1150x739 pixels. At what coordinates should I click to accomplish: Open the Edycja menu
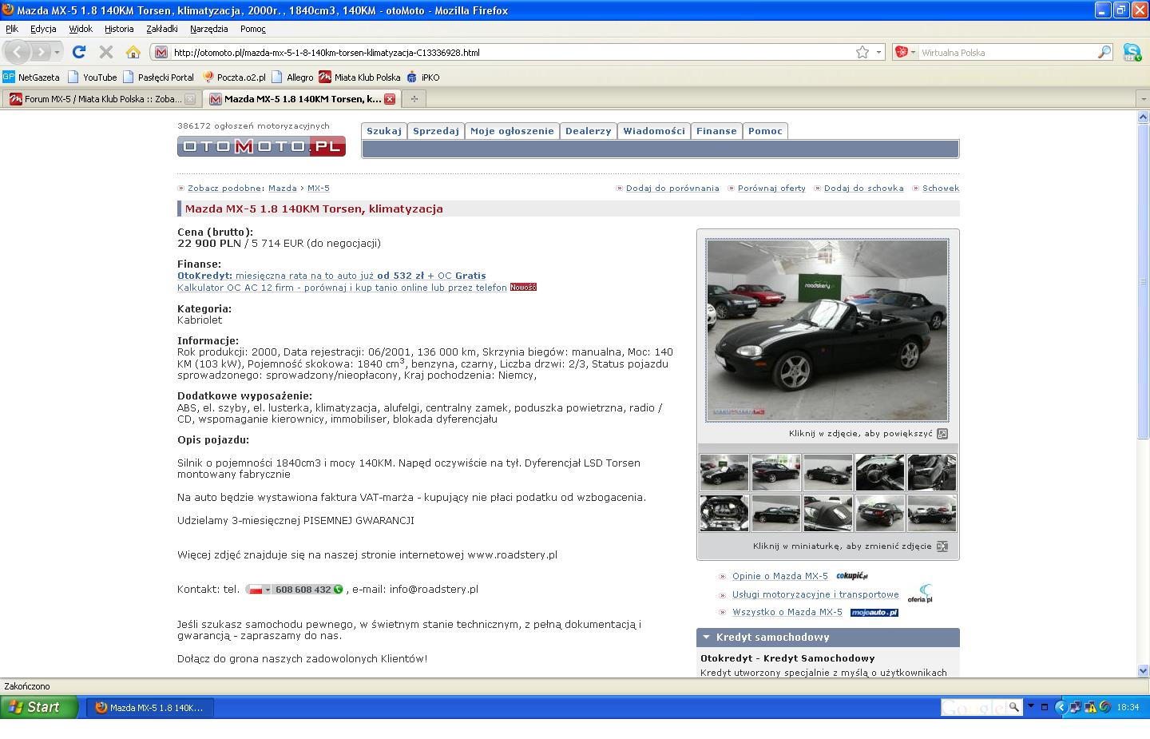tap(43, 29)
